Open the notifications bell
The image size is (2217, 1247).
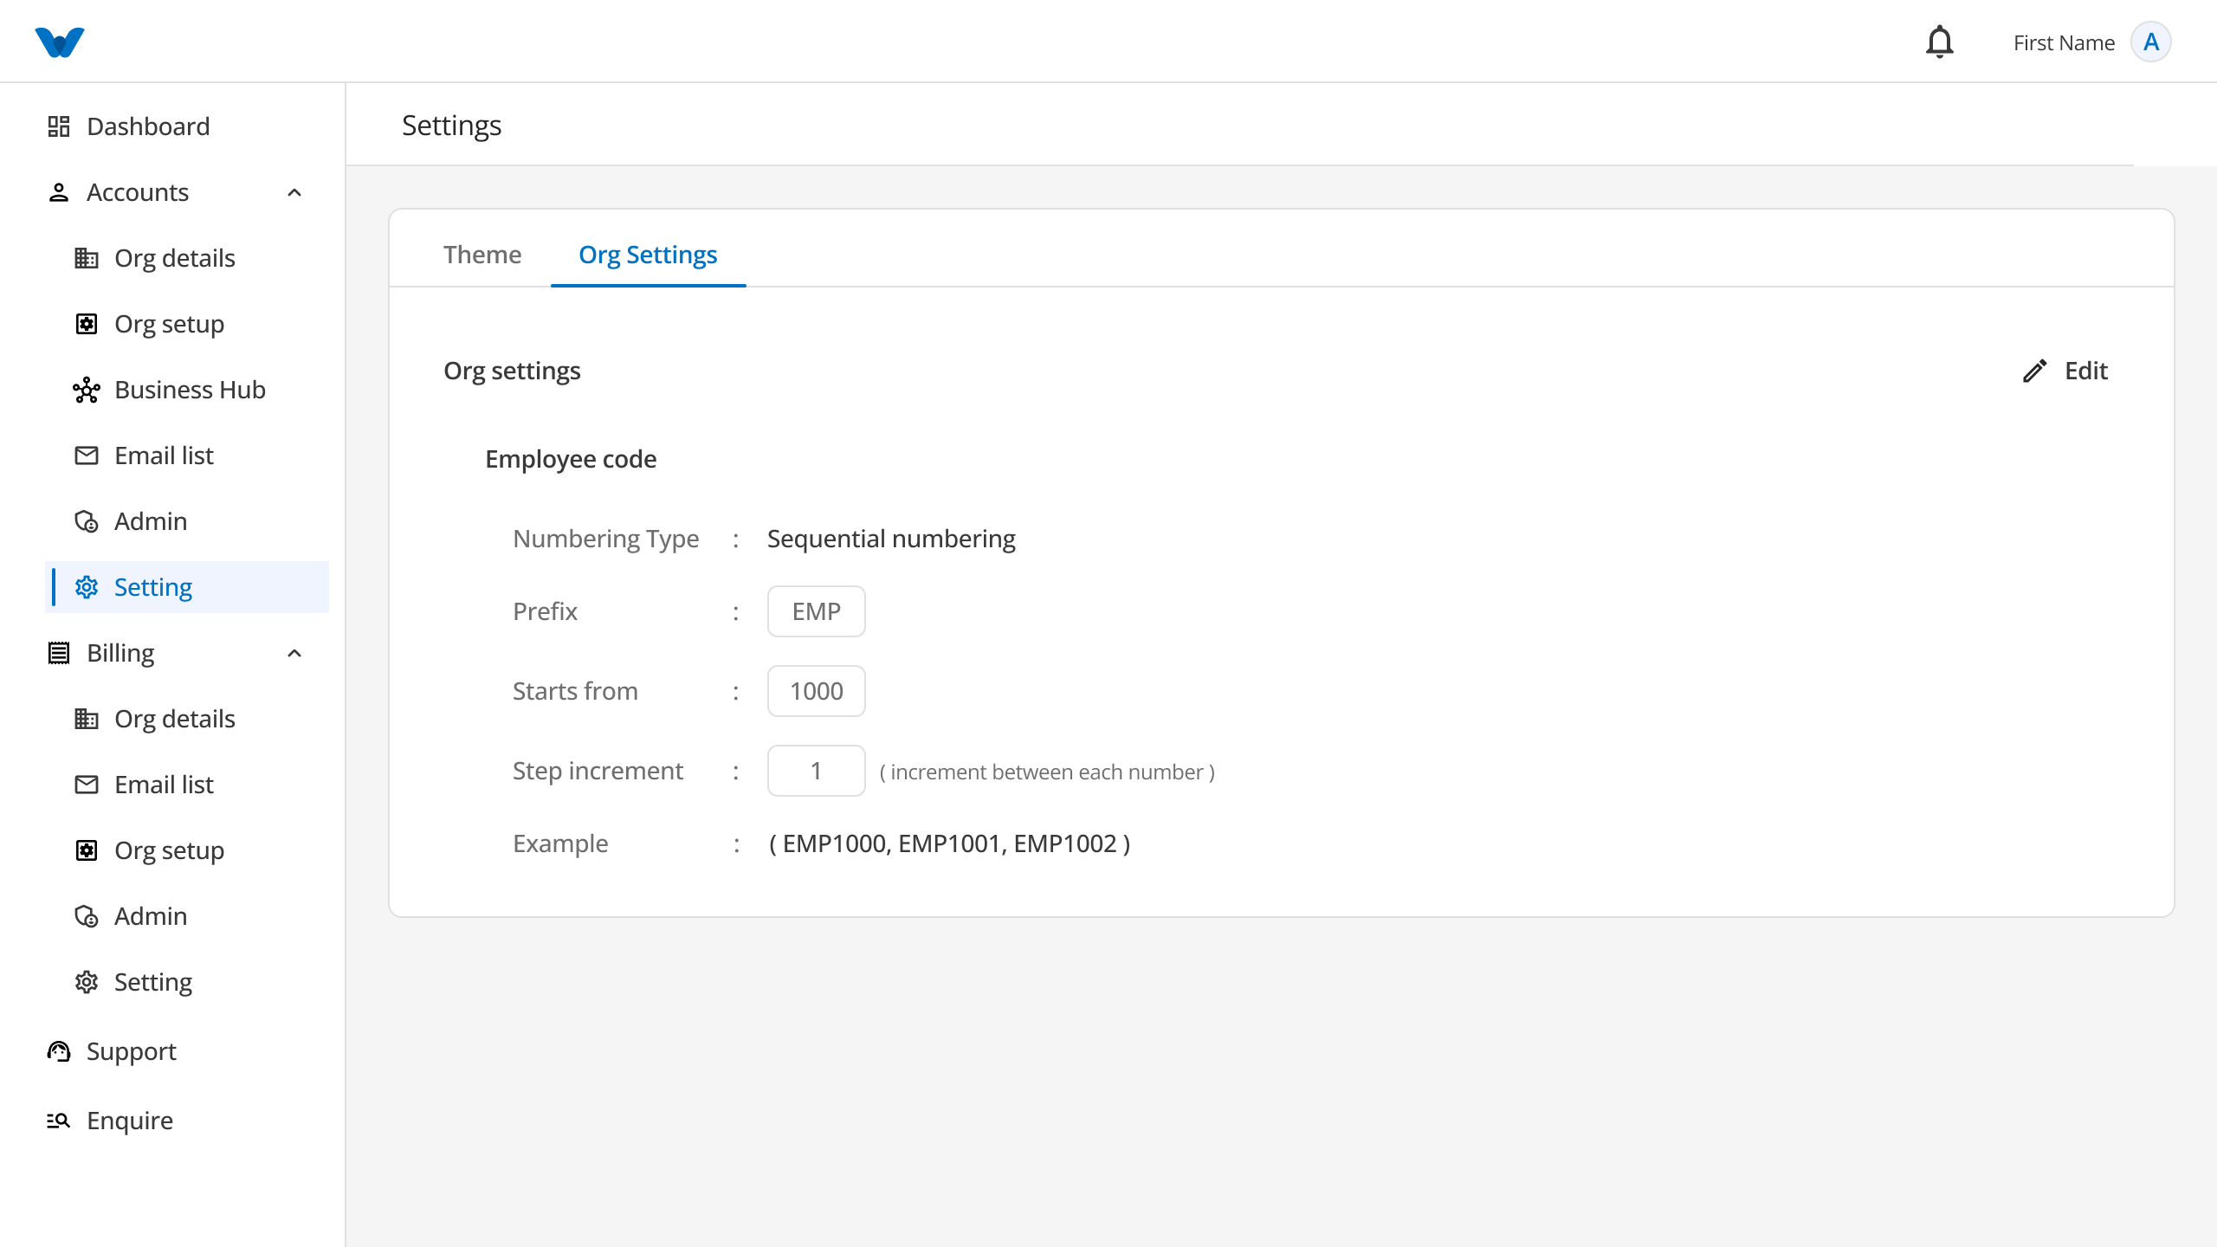point(1940,42)
